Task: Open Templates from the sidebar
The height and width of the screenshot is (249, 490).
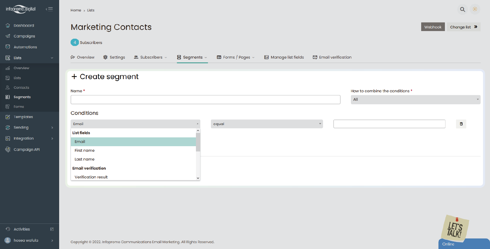Action: 23,117
